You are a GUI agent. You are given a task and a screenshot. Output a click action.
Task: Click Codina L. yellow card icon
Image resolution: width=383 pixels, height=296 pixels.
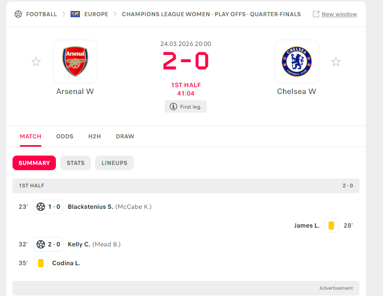(x=41, y=263)
